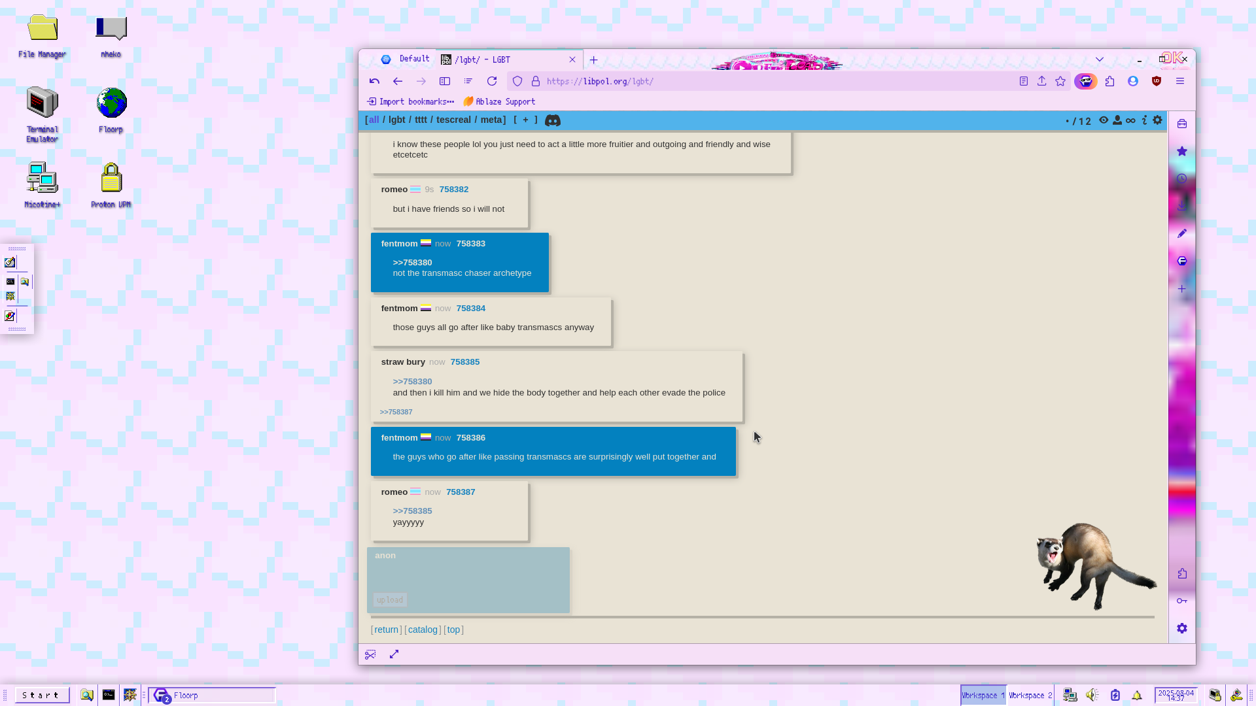This screenshot has height=706, width=1256.
Task: Open the sidebar toolbox briefcase icon
Action: [1182, 124]
